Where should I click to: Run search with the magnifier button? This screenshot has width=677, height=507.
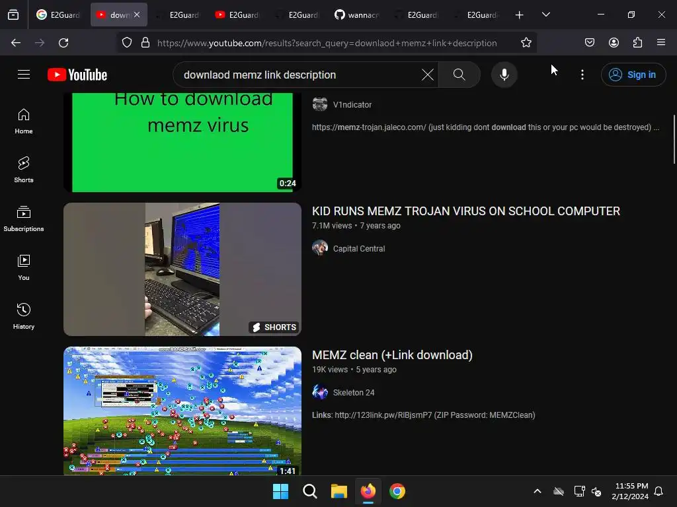coord(459,75)
